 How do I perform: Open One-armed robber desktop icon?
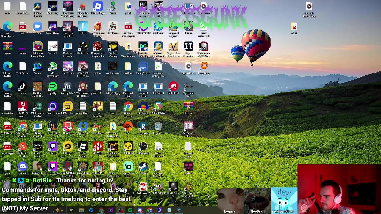tap(188, 129)
